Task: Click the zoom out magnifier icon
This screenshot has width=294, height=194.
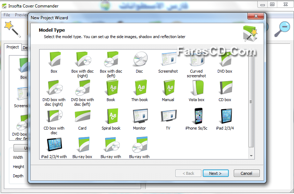Action: [282, 29]
